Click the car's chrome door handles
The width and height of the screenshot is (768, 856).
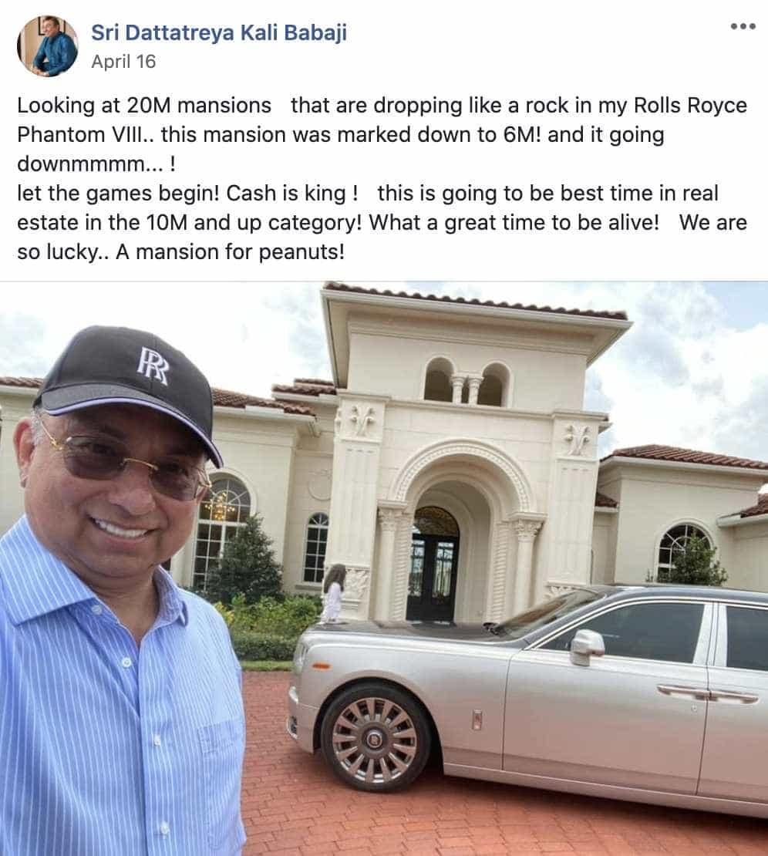708,693
